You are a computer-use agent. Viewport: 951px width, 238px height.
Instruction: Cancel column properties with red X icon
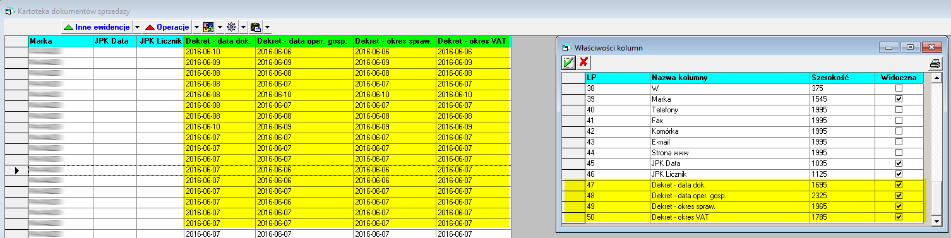pos(584,62)
